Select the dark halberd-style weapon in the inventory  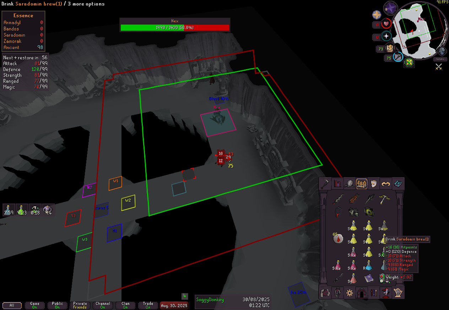tap(369, 200)
